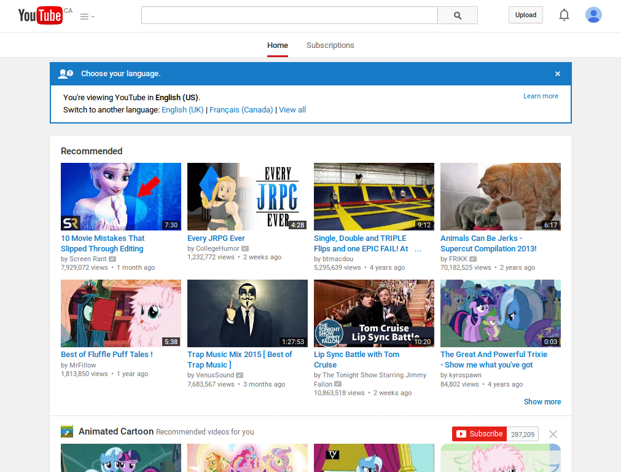Click the YouTube logo
629x472 pixels.
point(41,15)
